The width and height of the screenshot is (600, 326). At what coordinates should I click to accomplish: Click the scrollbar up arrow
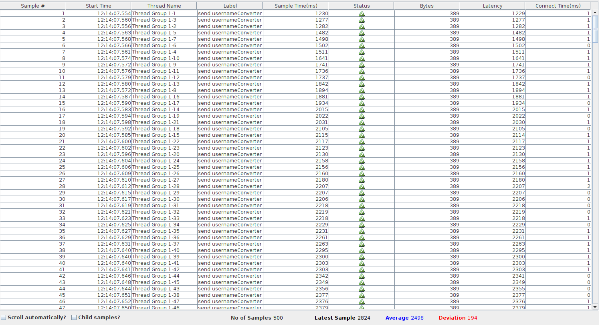595,13
